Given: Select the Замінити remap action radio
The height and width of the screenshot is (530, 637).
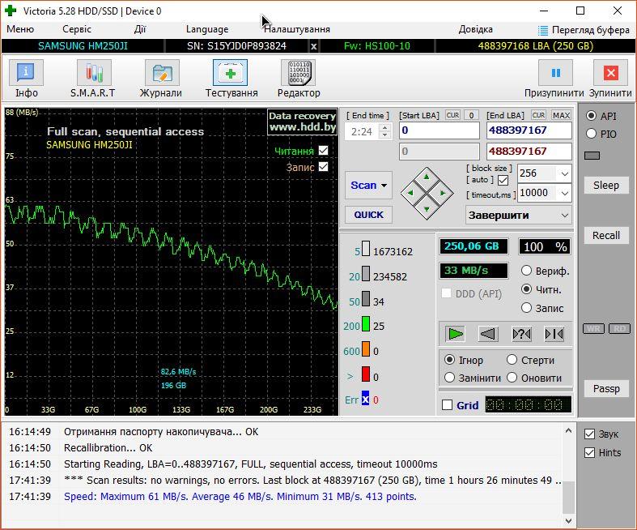Looking at the screenshot, I should pyautogui.click(x=449, y=378).
